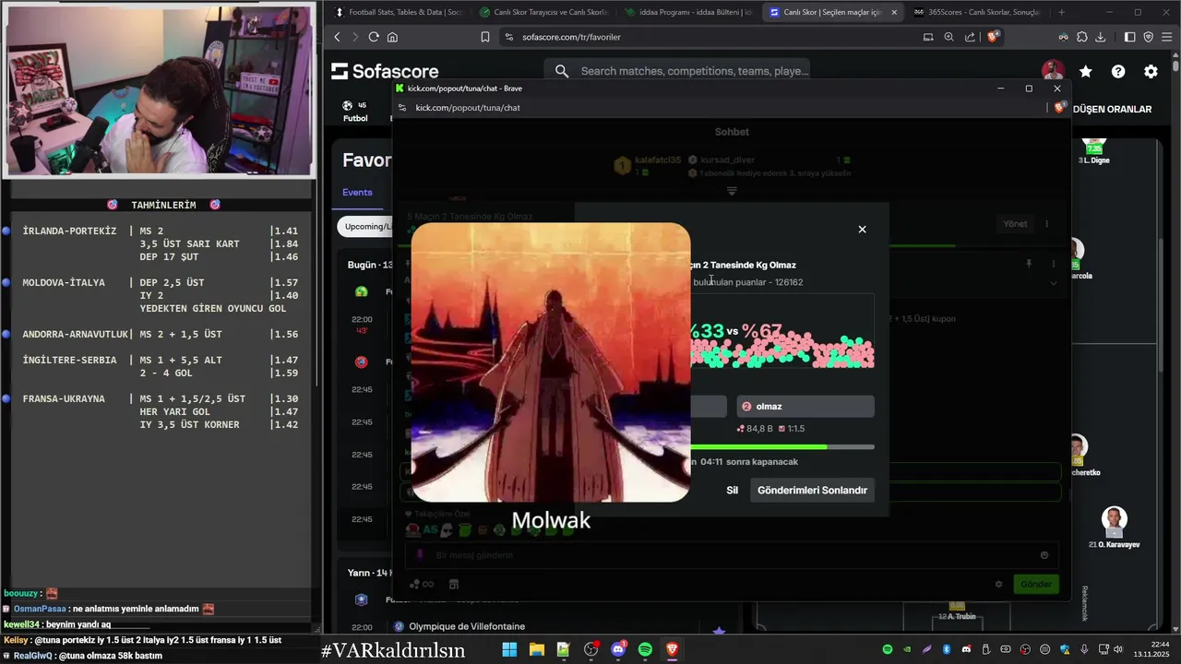1181x664 pixels.
Task: Click the 'Upcoming' filter chip
Action: click(x=366, y=226)
